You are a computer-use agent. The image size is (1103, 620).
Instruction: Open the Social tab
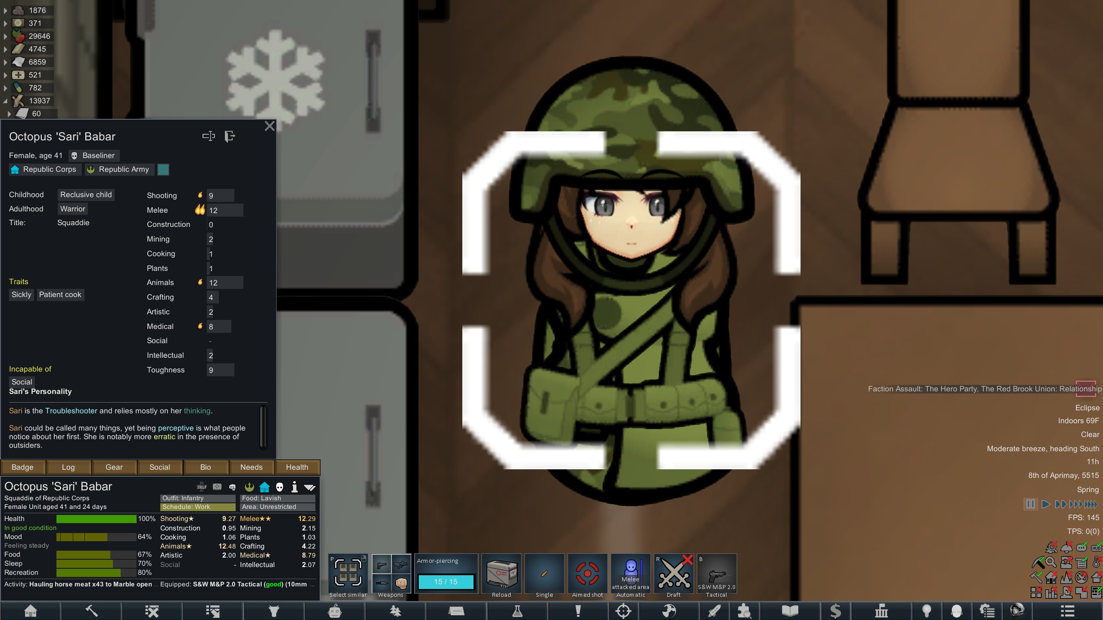click(x=160, y=467)
